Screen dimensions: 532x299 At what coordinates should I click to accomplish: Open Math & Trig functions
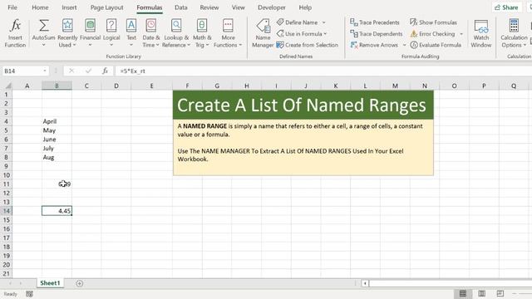[202, 33]
